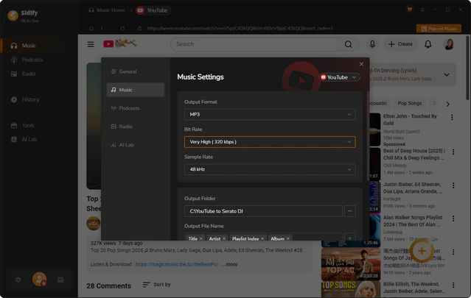Open Billie Eilish, The Weeknd video title

pyautogui.click(x=414, y=288)
